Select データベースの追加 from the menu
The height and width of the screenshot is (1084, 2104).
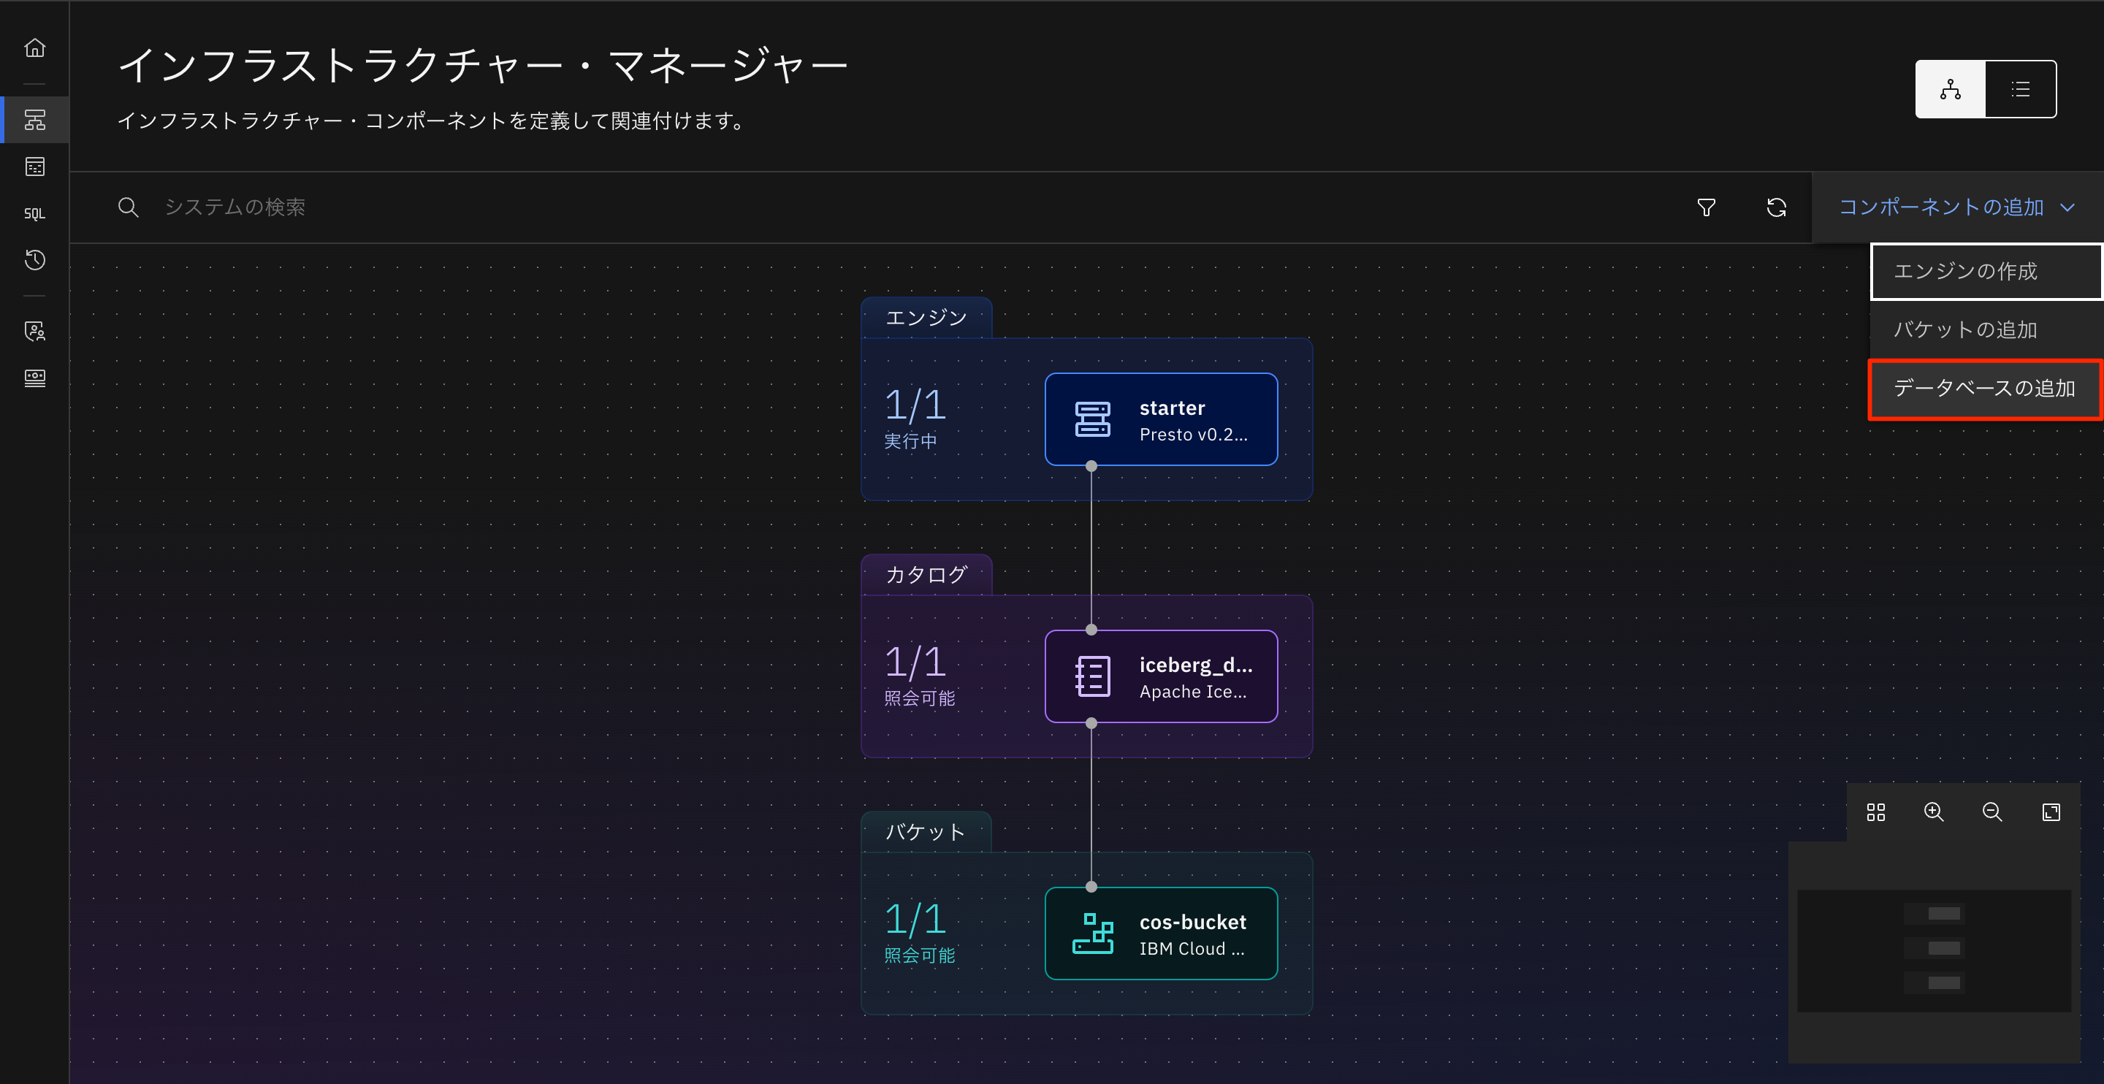click(1985, 389)
